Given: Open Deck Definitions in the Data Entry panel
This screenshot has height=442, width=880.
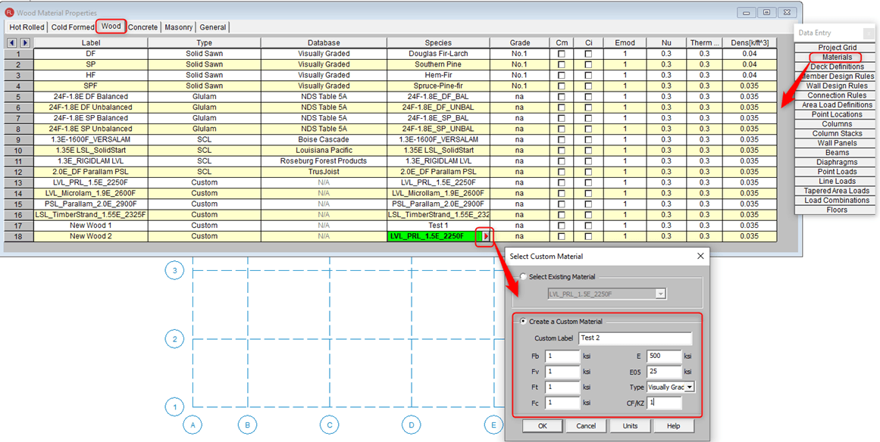Looking at the screenshot, I should click(x=837, y=67).
